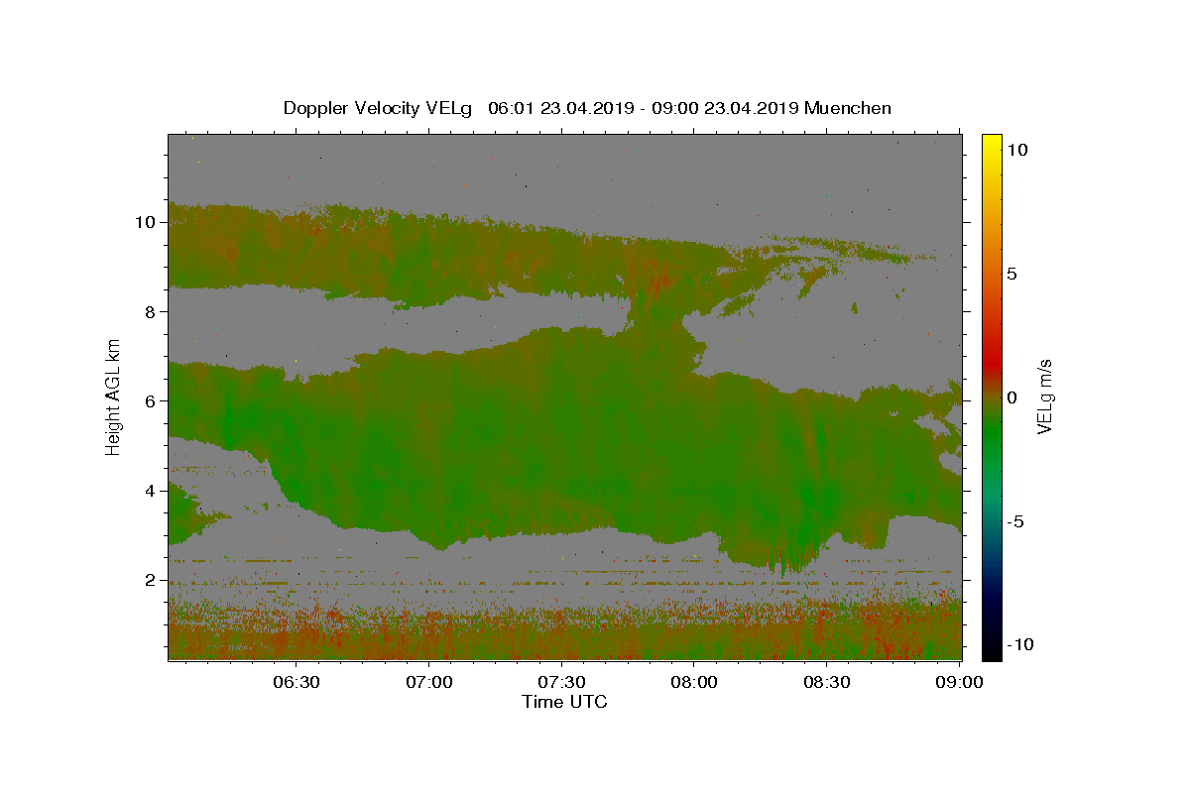Select the '06:30' time axis label
Screen dimensions: 1190x793
pyautogui.click(x=297, y=683)
